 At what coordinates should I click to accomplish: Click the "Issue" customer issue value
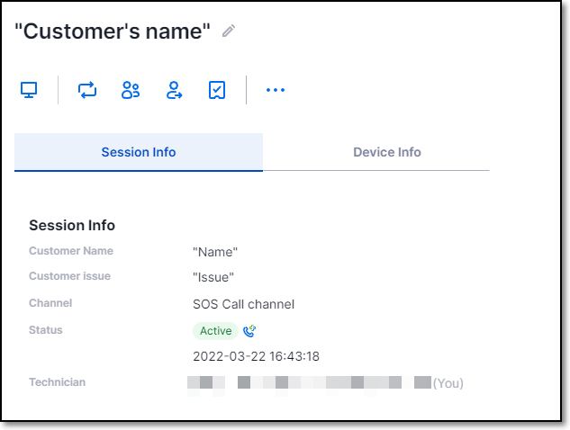(213, 277)
